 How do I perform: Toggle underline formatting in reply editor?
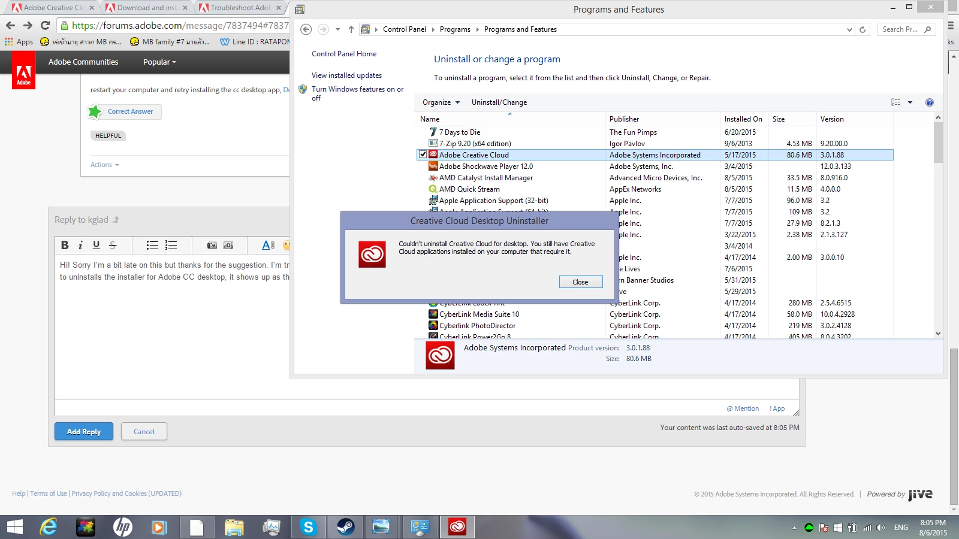[96, 245]
